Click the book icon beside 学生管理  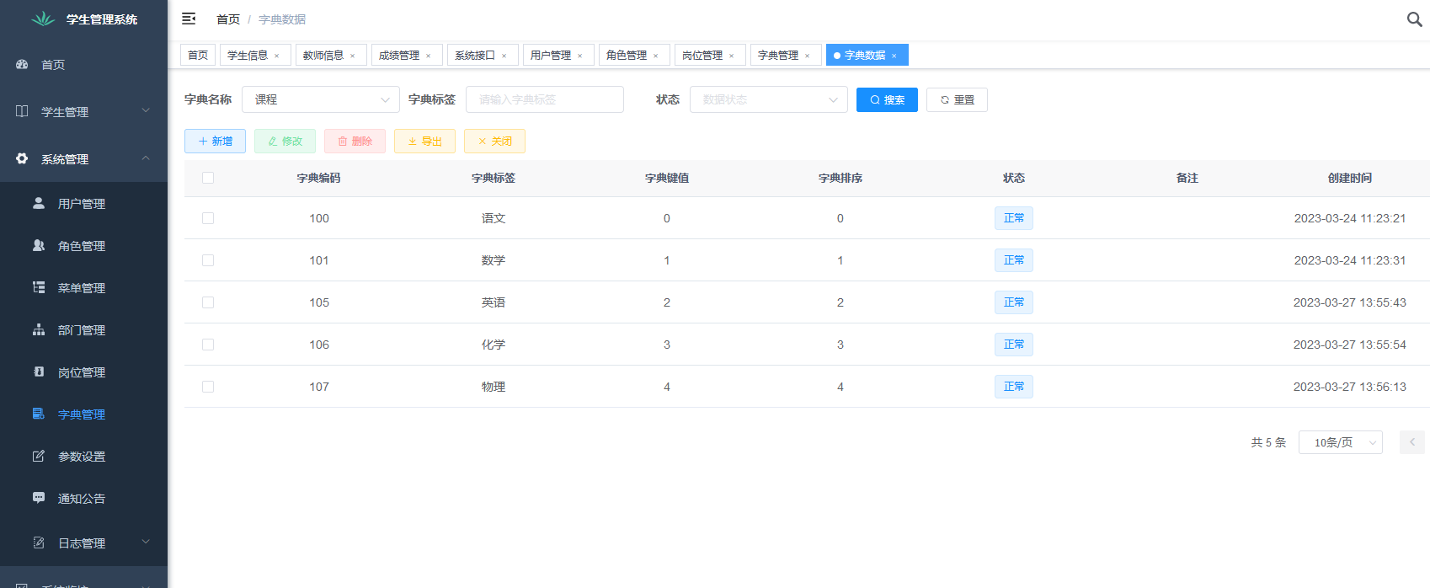click(x=22, y=111)
